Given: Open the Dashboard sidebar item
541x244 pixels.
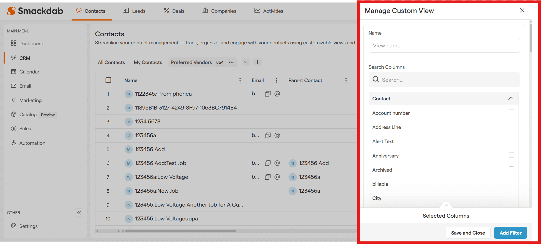Looking at the screenshot, I should [27, 44].
